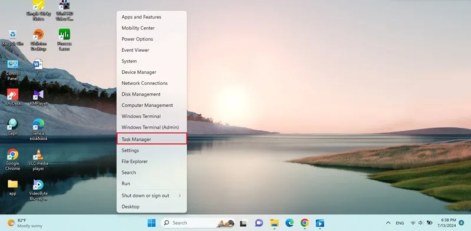
Task: Expand the Shut down or sign out submenu
Action: [152, 196]
